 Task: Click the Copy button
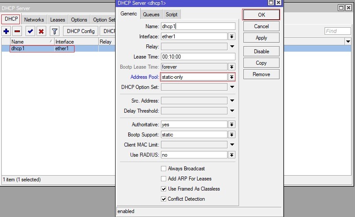pos(261,63)
